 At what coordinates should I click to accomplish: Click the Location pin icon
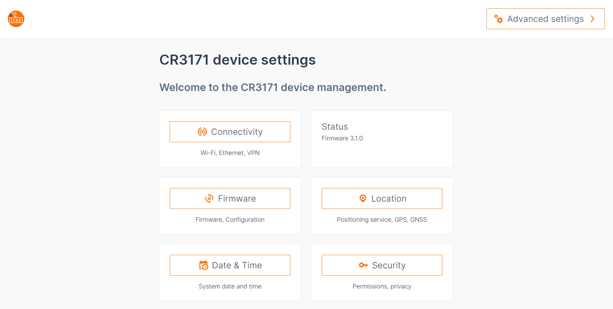(x=363, y=198)
